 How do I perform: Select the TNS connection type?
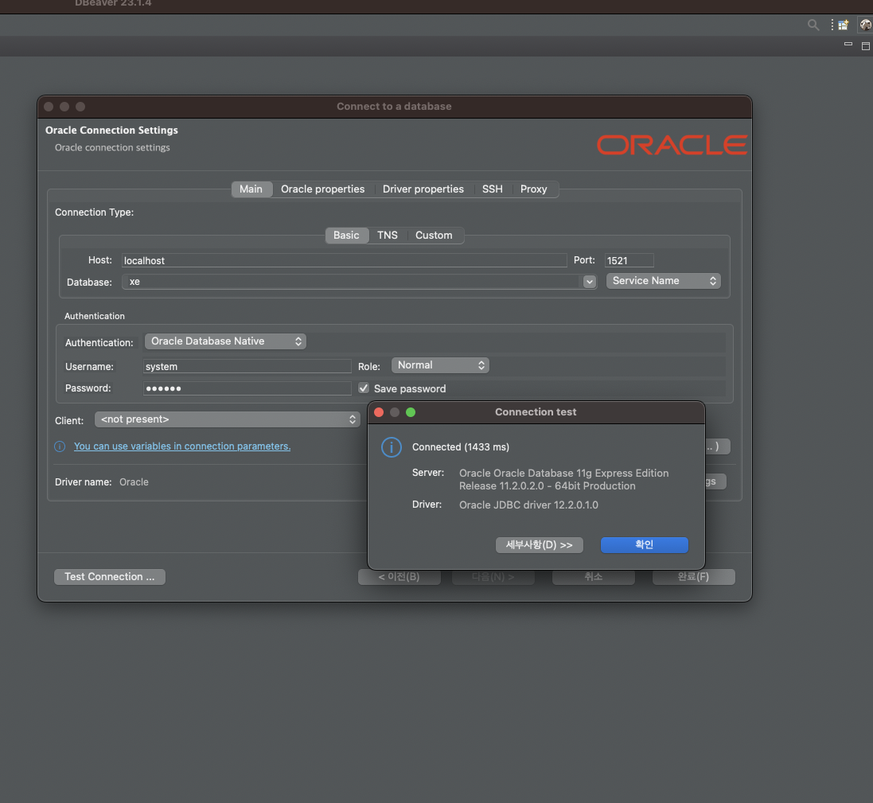[x=388, y=236]
